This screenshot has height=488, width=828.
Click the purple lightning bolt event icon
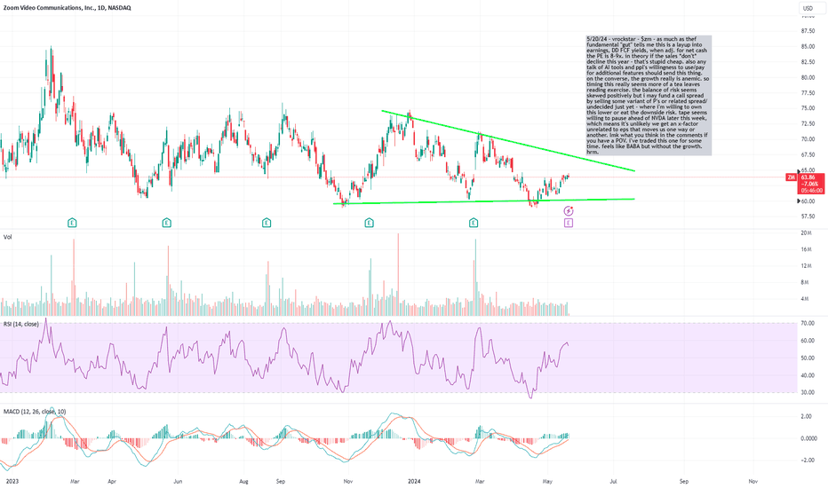[569, 211]
